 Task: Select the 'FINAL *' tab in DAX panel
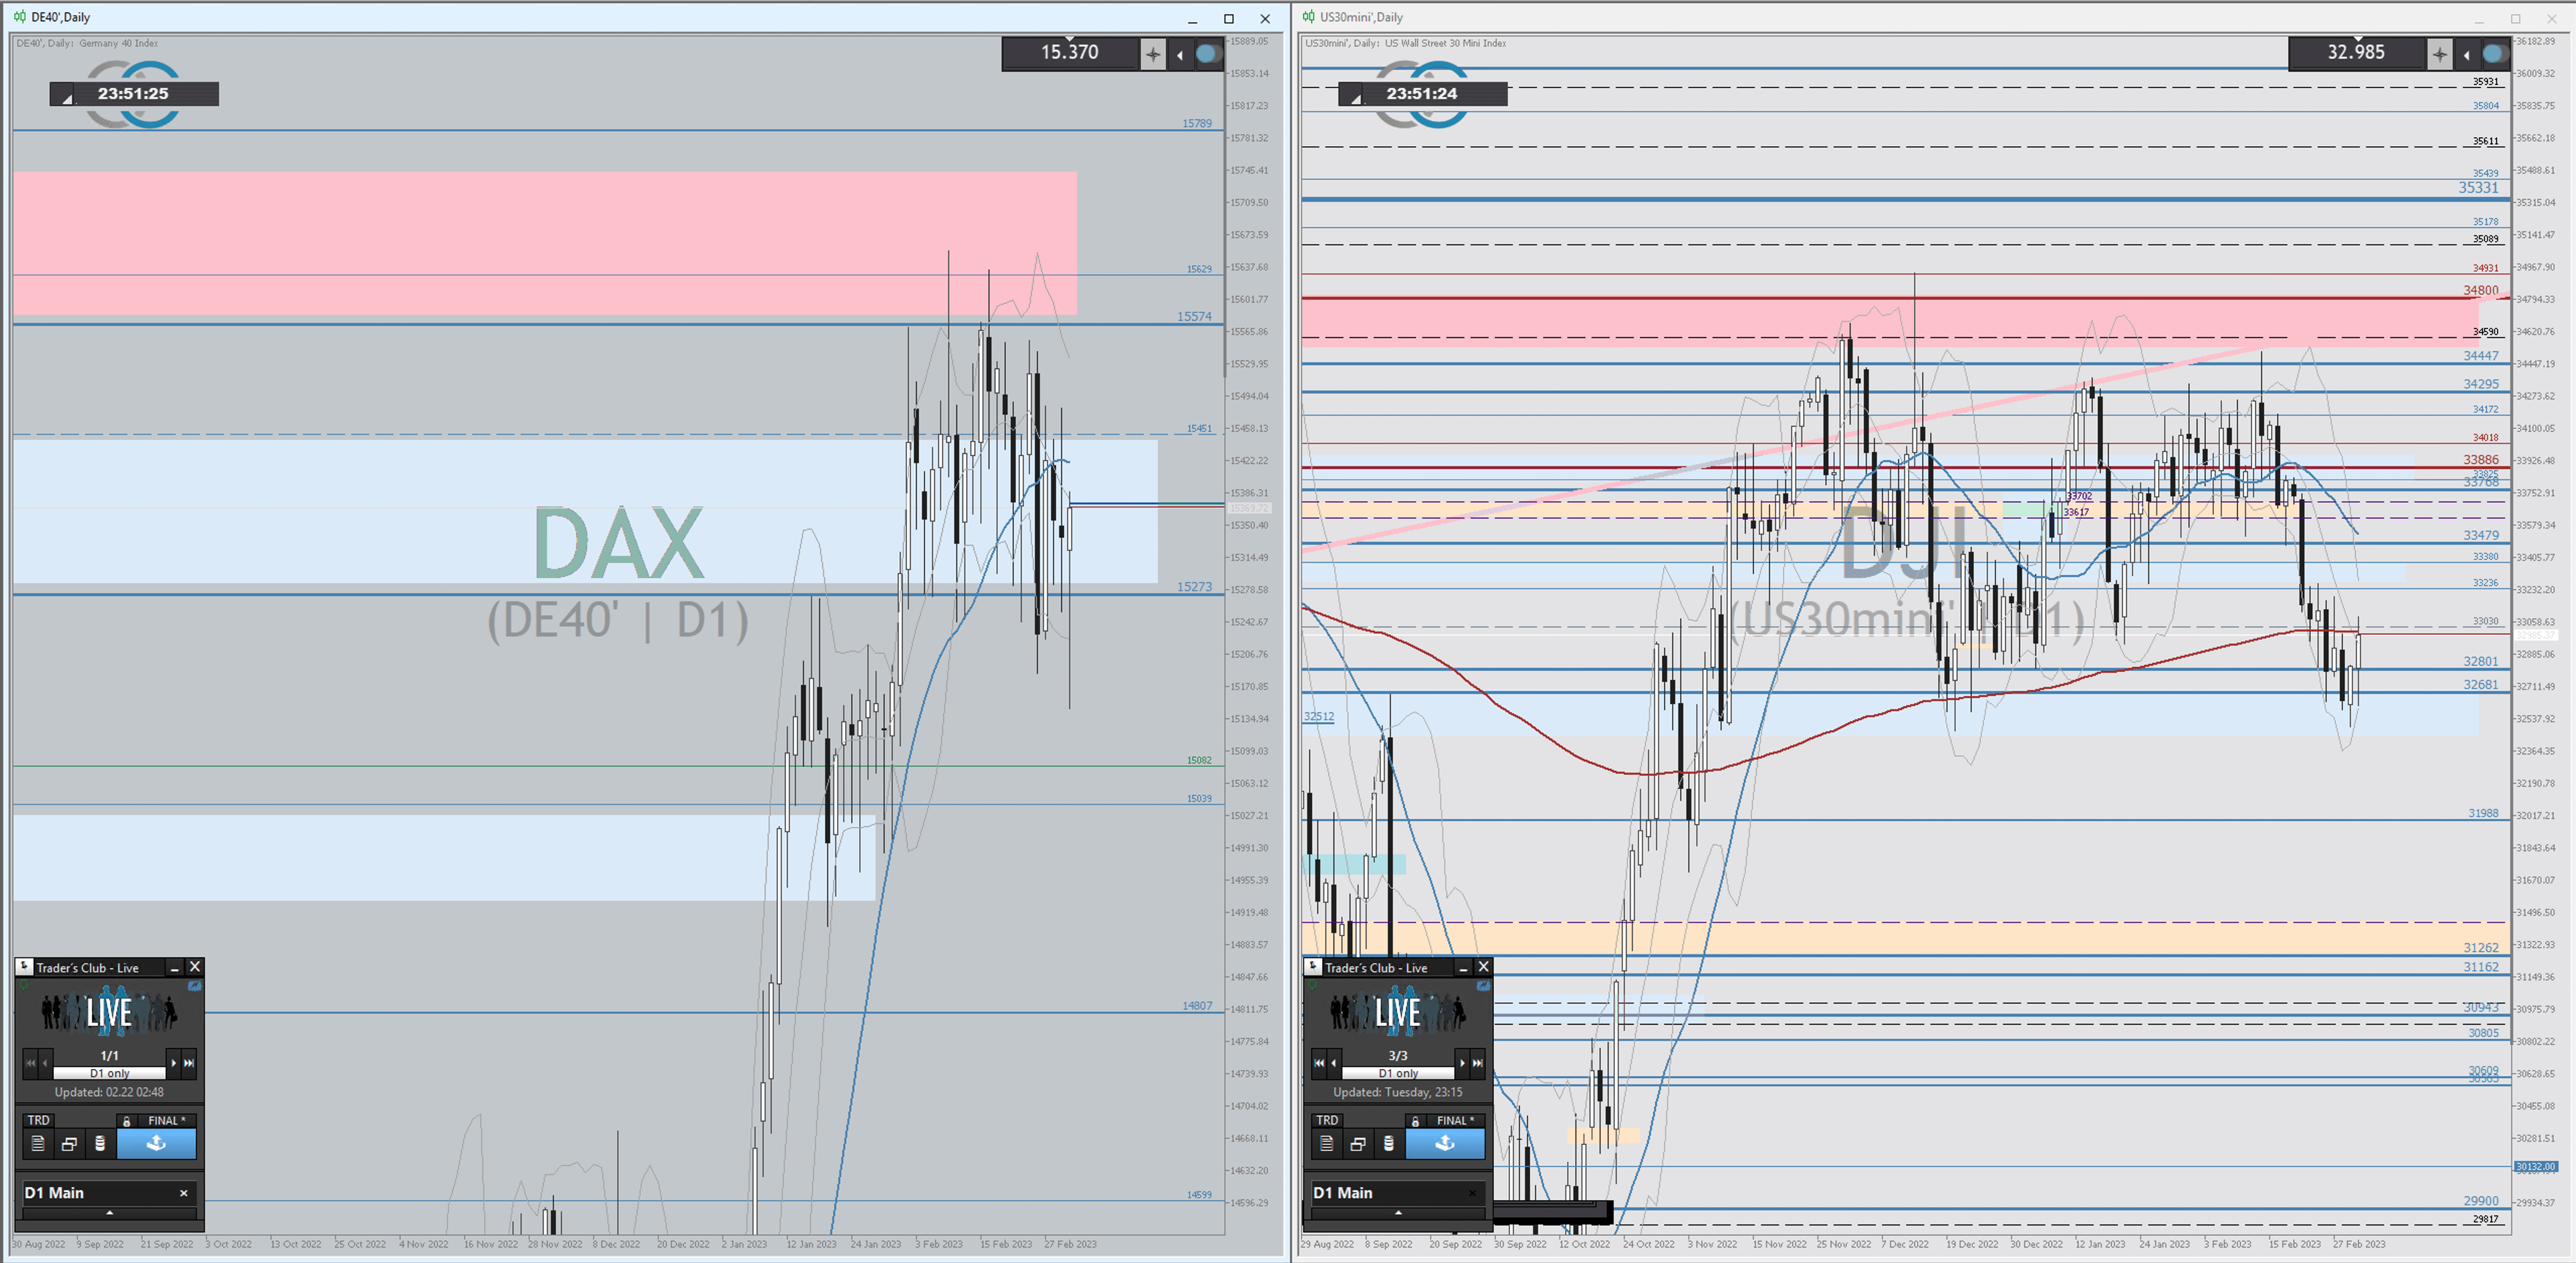tap(166, 1120)
